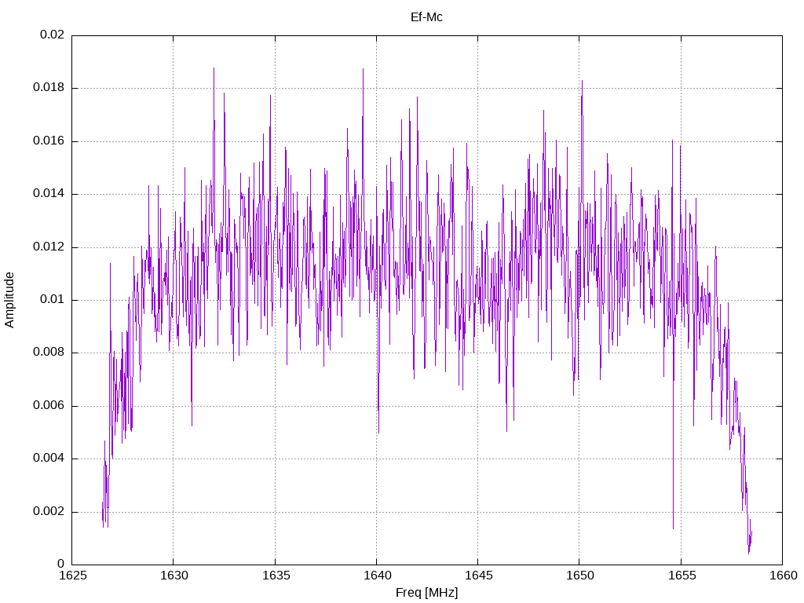Click x-axis tick label 1630
Image resolution: width=804 pixels, height=603 pixels.
(x=174, y=576)
